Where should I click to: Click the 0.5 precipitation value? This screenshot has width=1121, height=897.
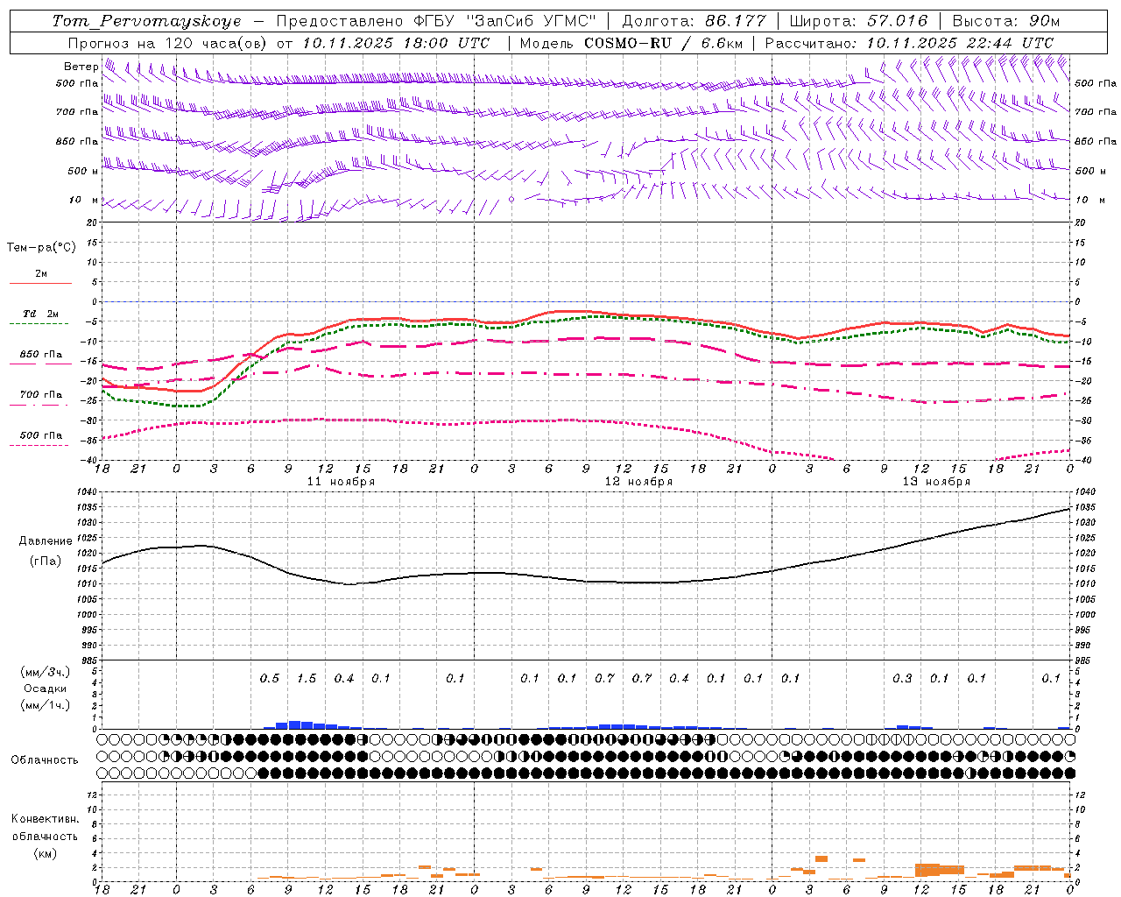click(270, 679)
